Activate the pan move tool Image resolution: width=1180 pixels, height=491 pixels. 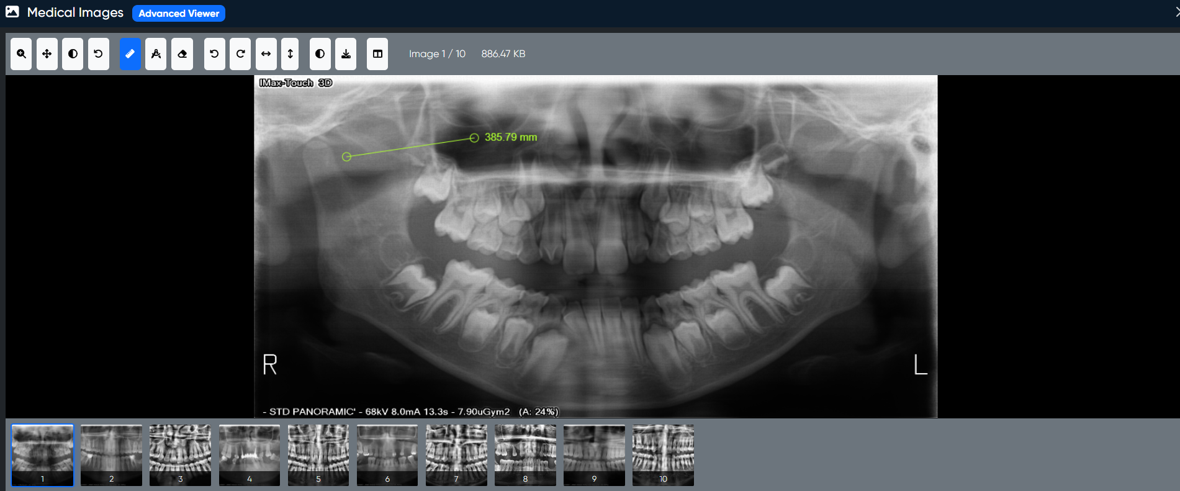coord(47,54)
